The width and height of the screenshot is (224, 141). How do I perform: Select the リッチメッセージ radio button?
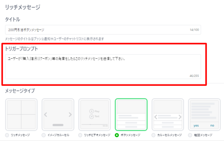tap(7, 135)
